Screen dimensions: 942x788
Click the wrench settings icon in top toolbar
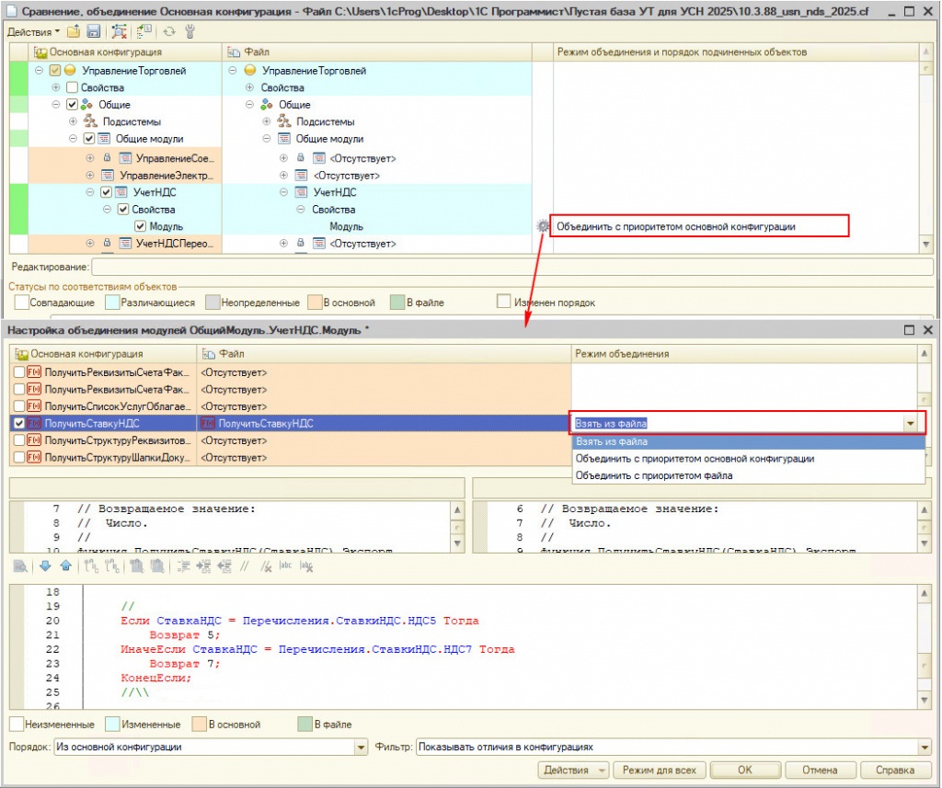(190, 31)
